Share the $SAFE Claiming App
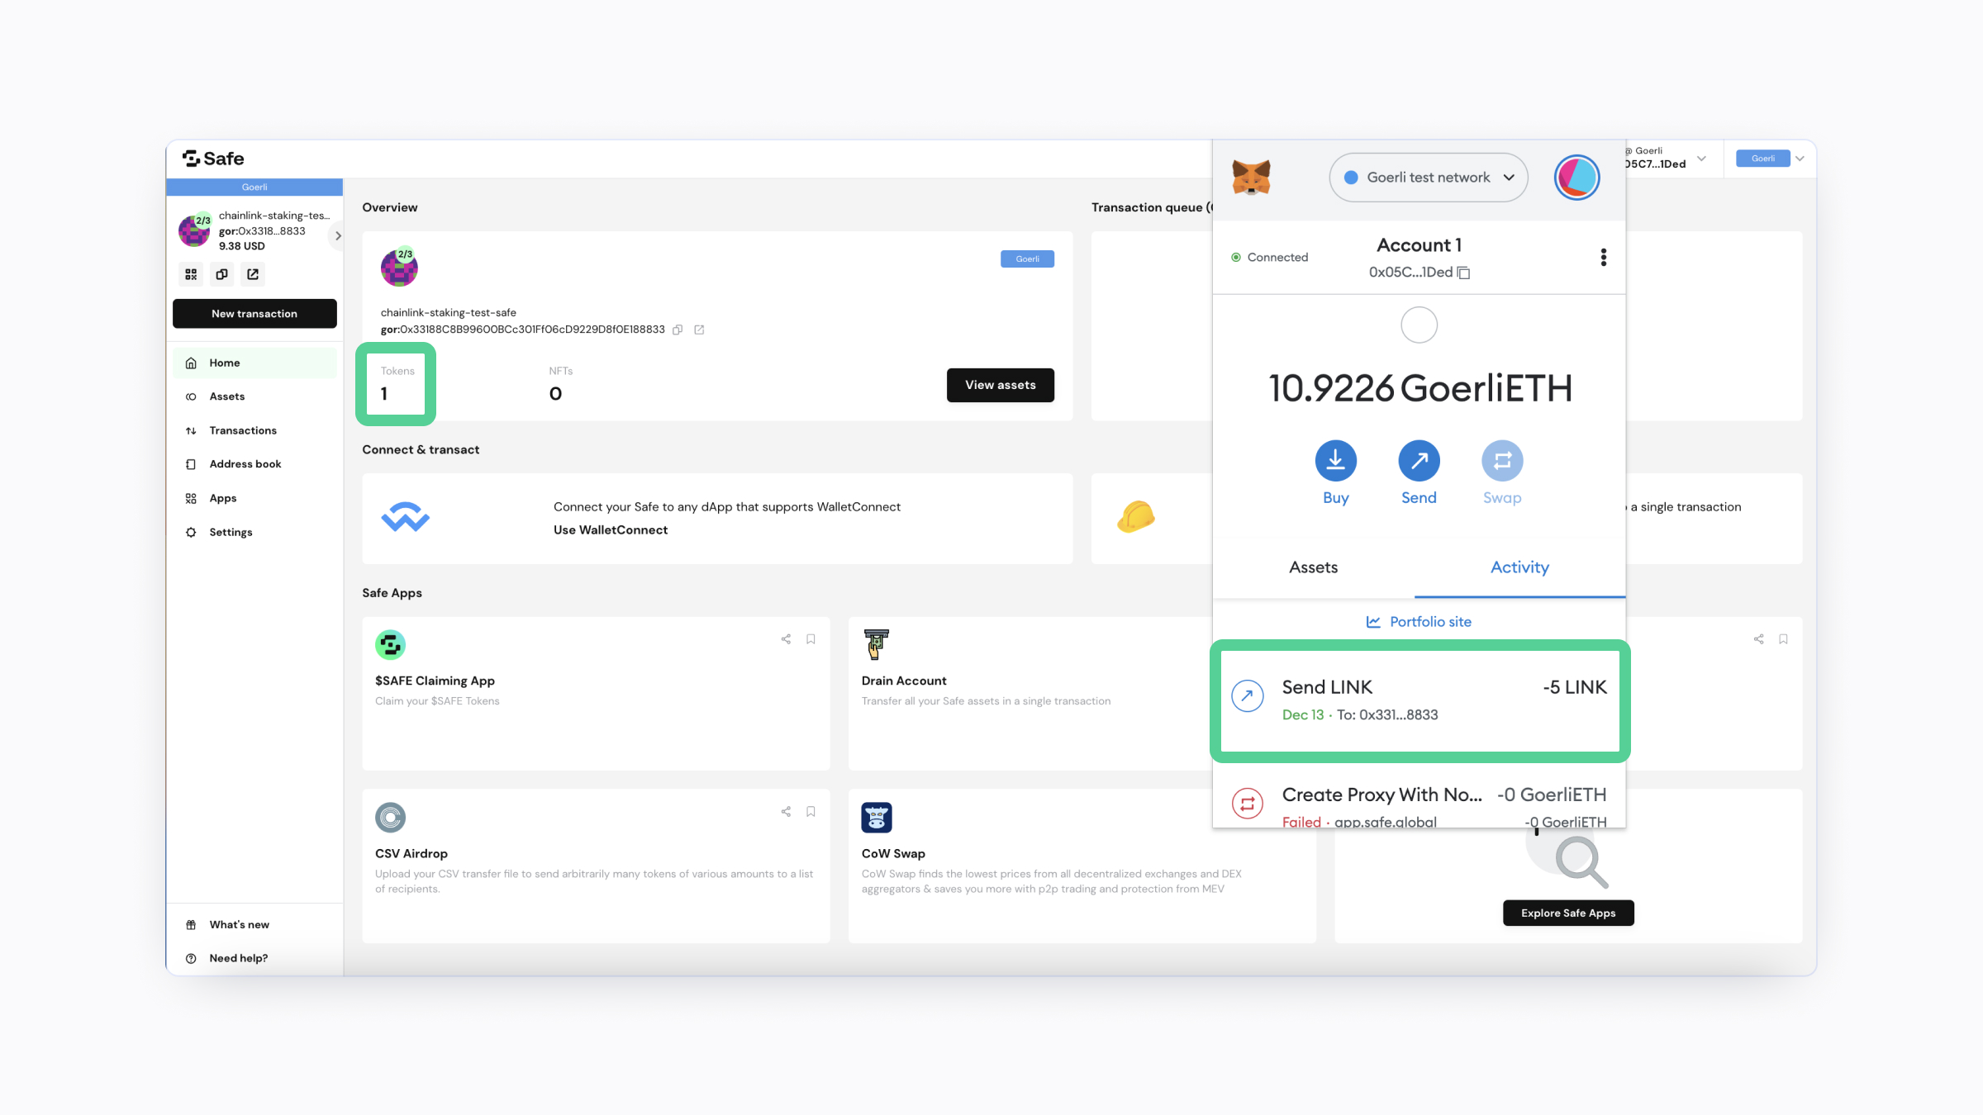 786,639
